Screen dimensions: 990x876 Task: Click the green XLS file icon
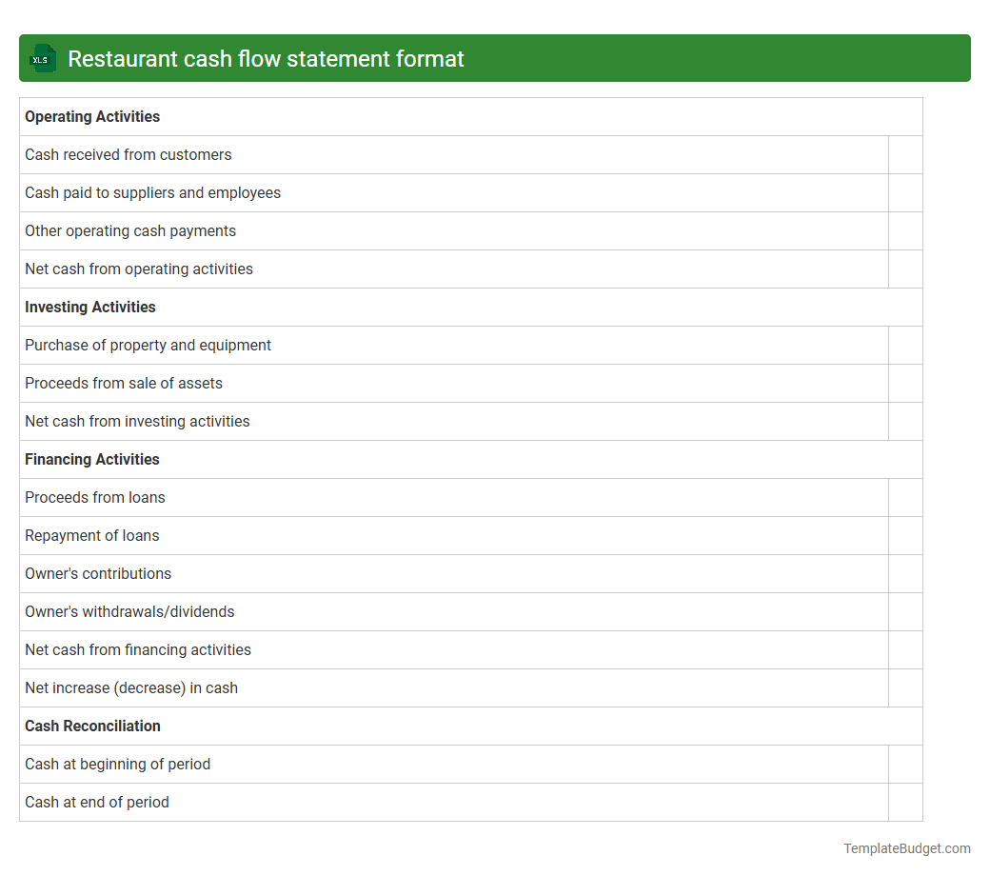click(x=42, y=58)
